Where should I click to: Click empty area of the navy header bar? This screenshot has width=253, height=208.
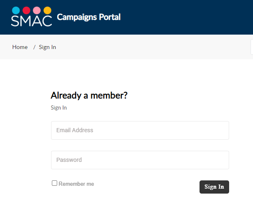tap(185, 17)
